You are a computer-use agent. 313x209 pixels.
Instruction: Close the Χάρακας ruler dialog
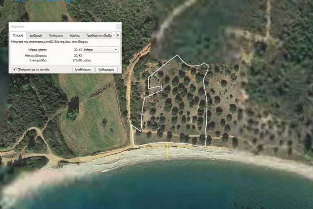pyautogui.click(x=118, y=26)
